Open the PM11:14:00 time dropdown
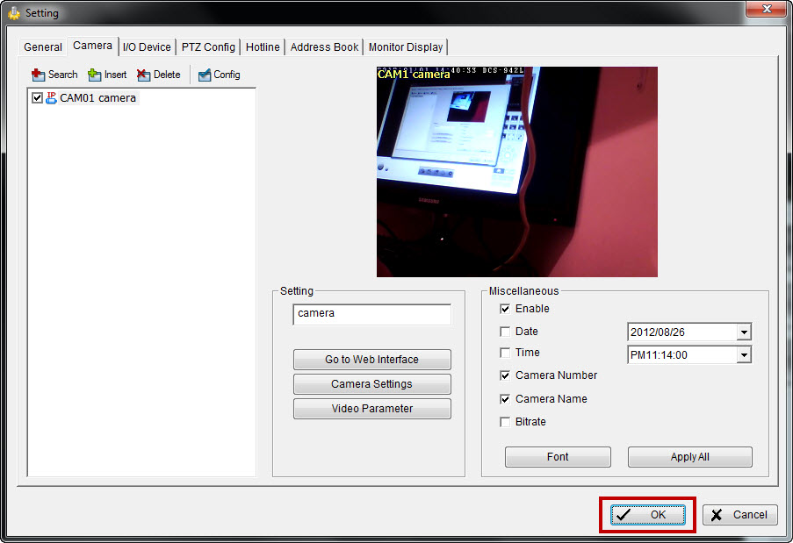Image resolution: width=793 pixels, height=543 pixels. pos(744,355)
